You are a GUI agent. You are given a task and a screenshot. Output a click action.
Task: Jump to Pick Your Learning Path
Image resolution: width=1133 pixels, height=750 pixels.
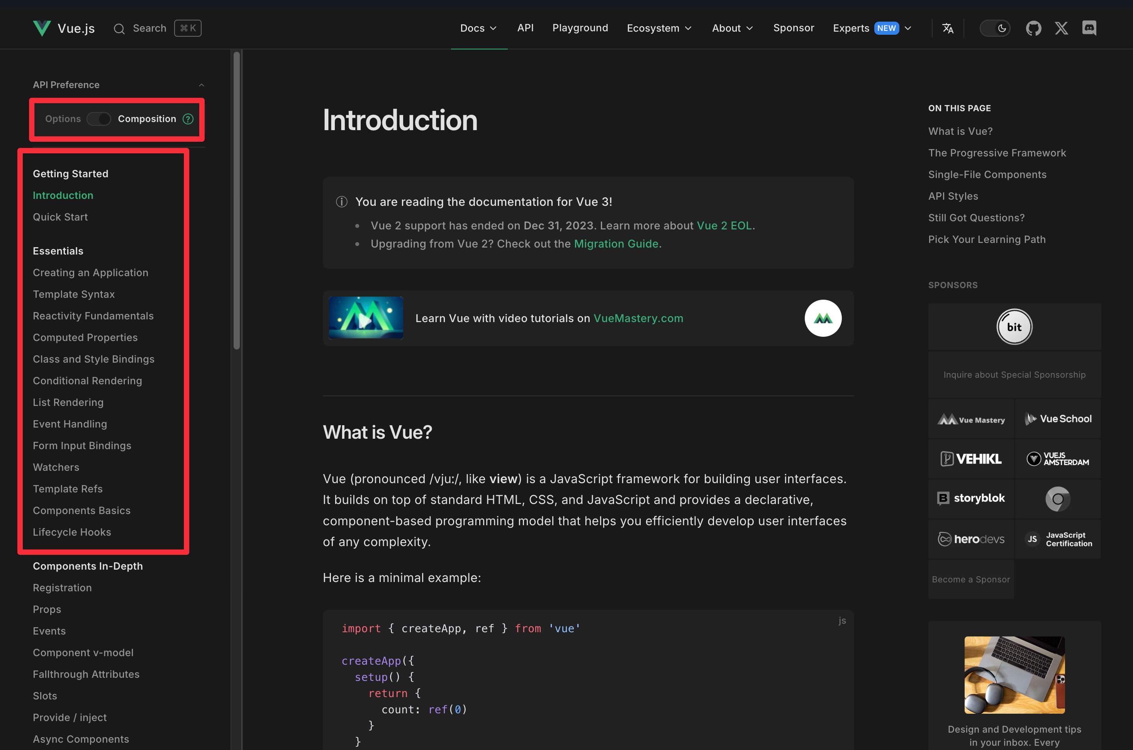coord(987,239)
